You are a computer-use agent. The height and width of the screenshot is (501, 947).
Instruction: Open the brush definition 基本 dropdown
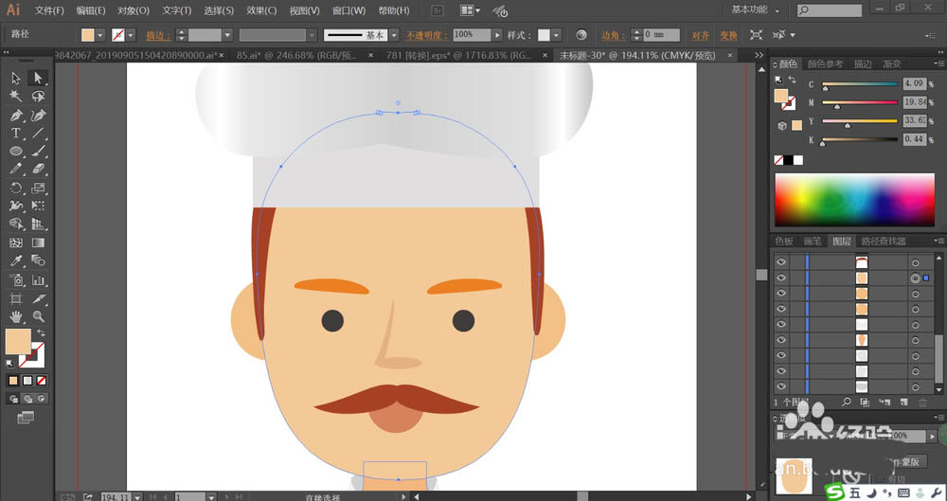(x=394, y=35)
